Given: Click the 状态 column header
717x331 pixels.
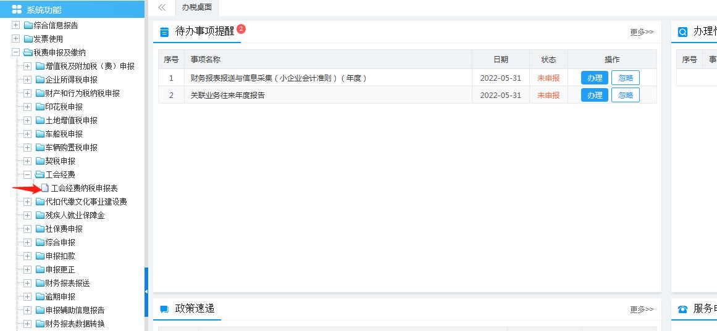Looking at the screenshot, I should click(549, 59).
